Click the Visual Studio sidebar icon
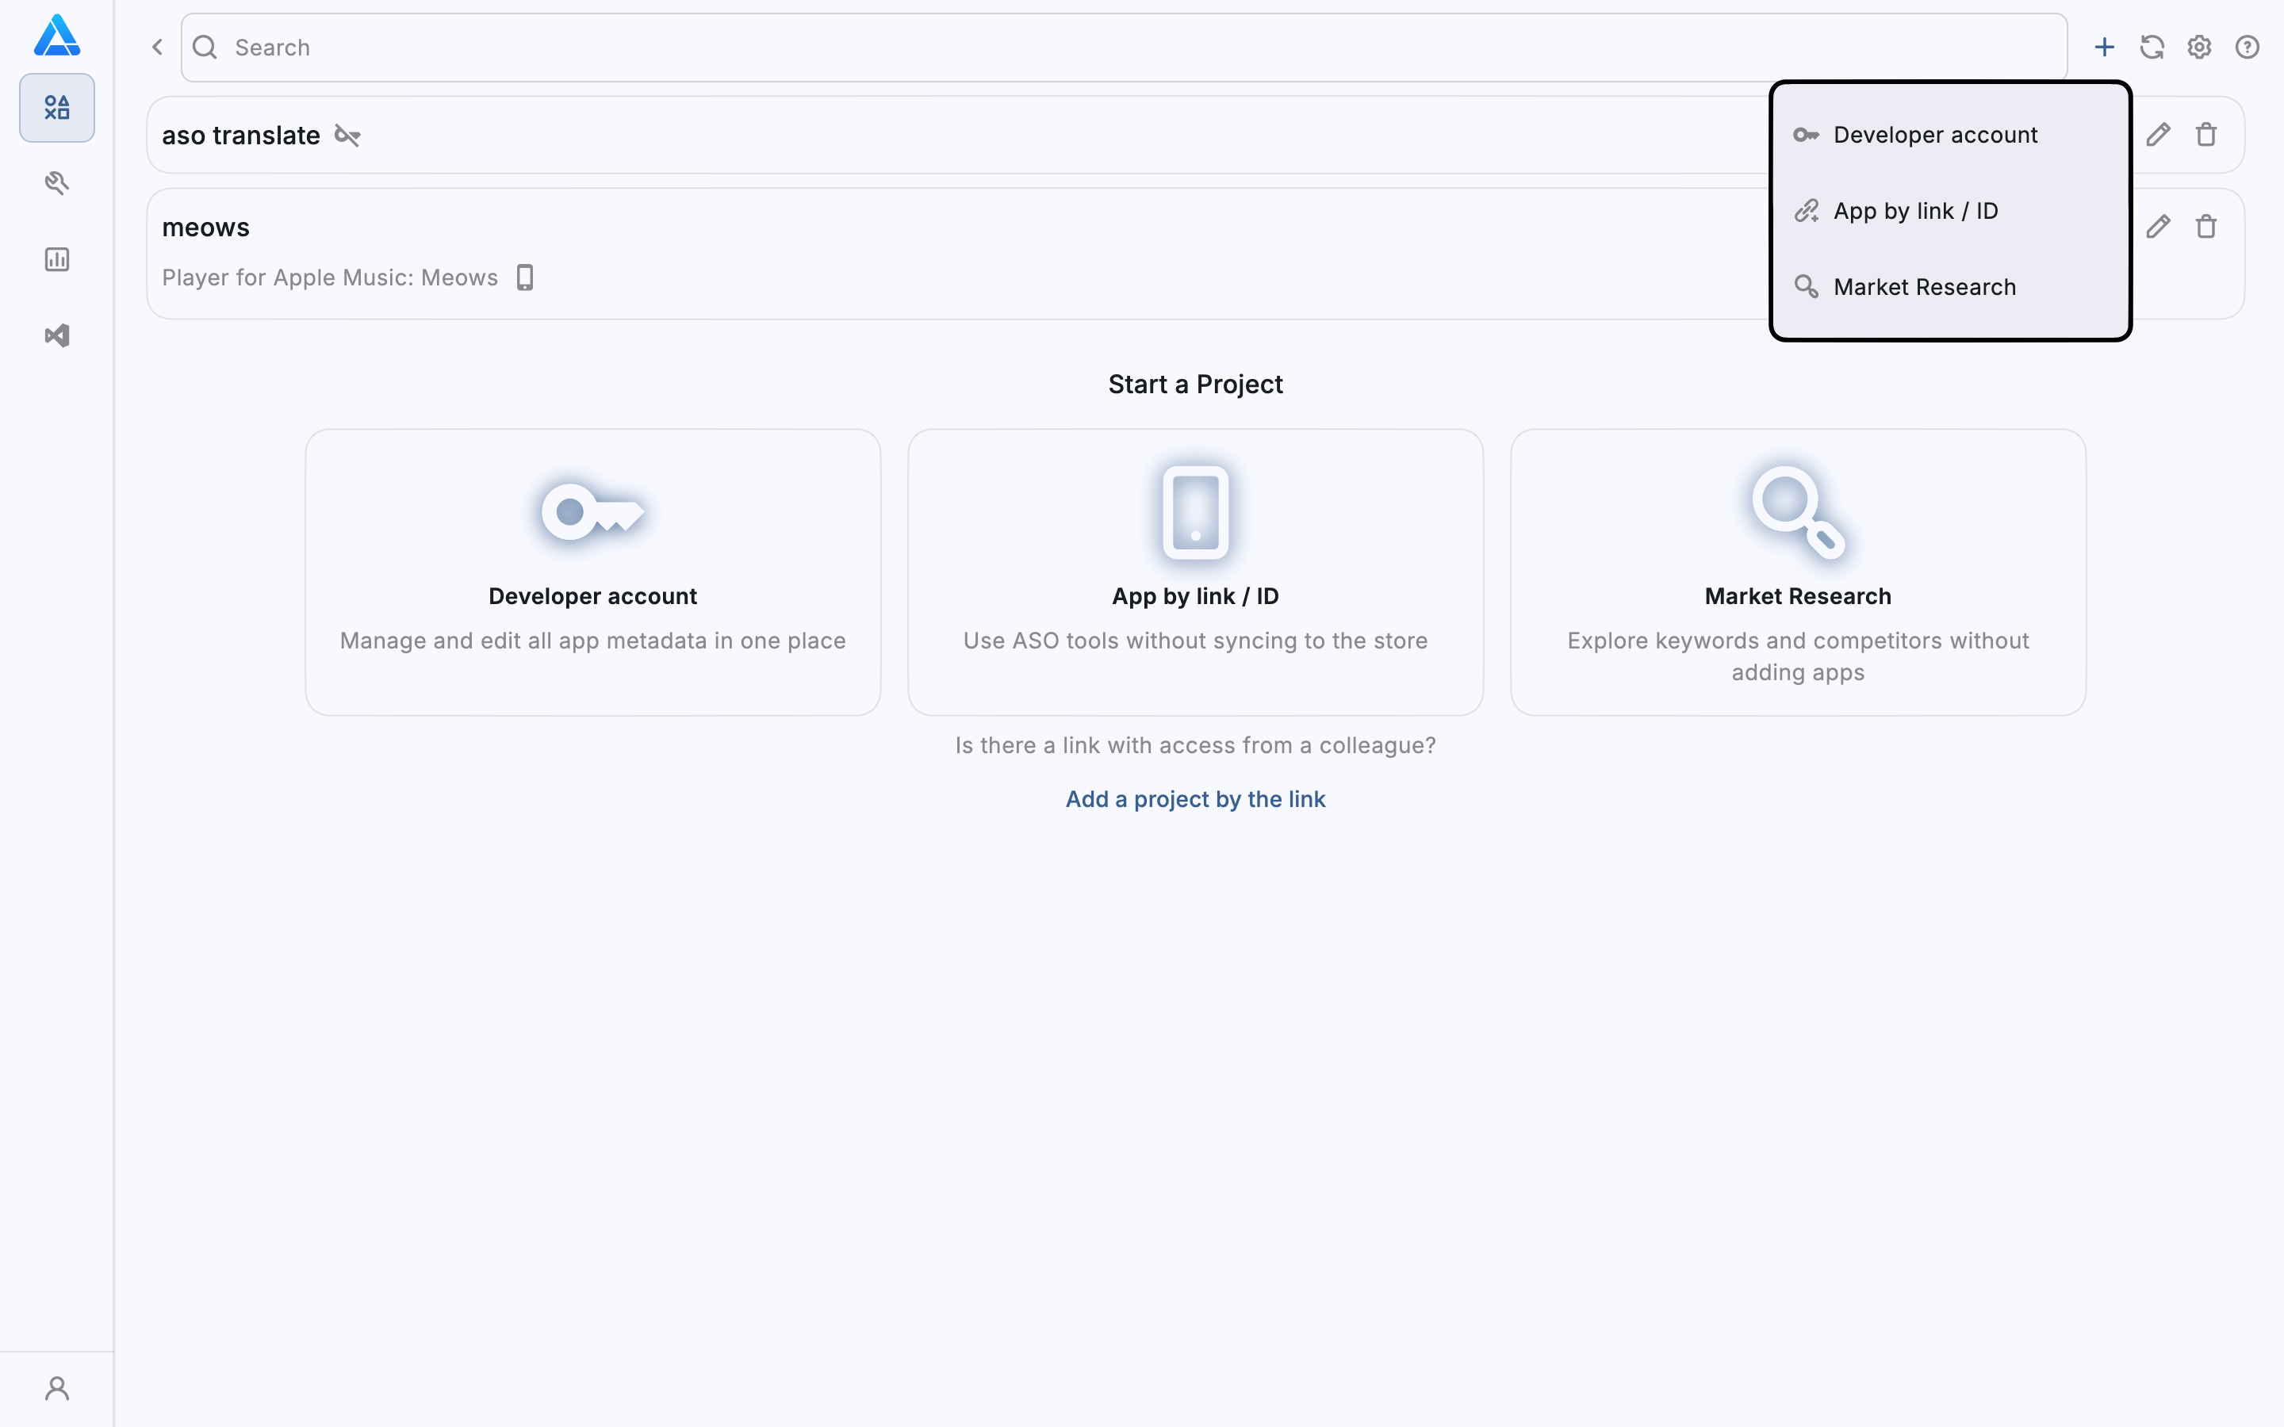Image resolution: width=2284 pixels, height=1427 pixels. [56, 336]
